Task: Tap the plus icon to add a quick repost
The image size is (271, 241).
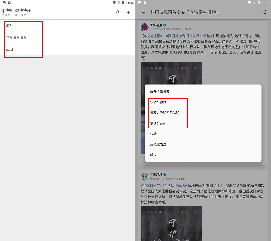Action: click(128, 12)
